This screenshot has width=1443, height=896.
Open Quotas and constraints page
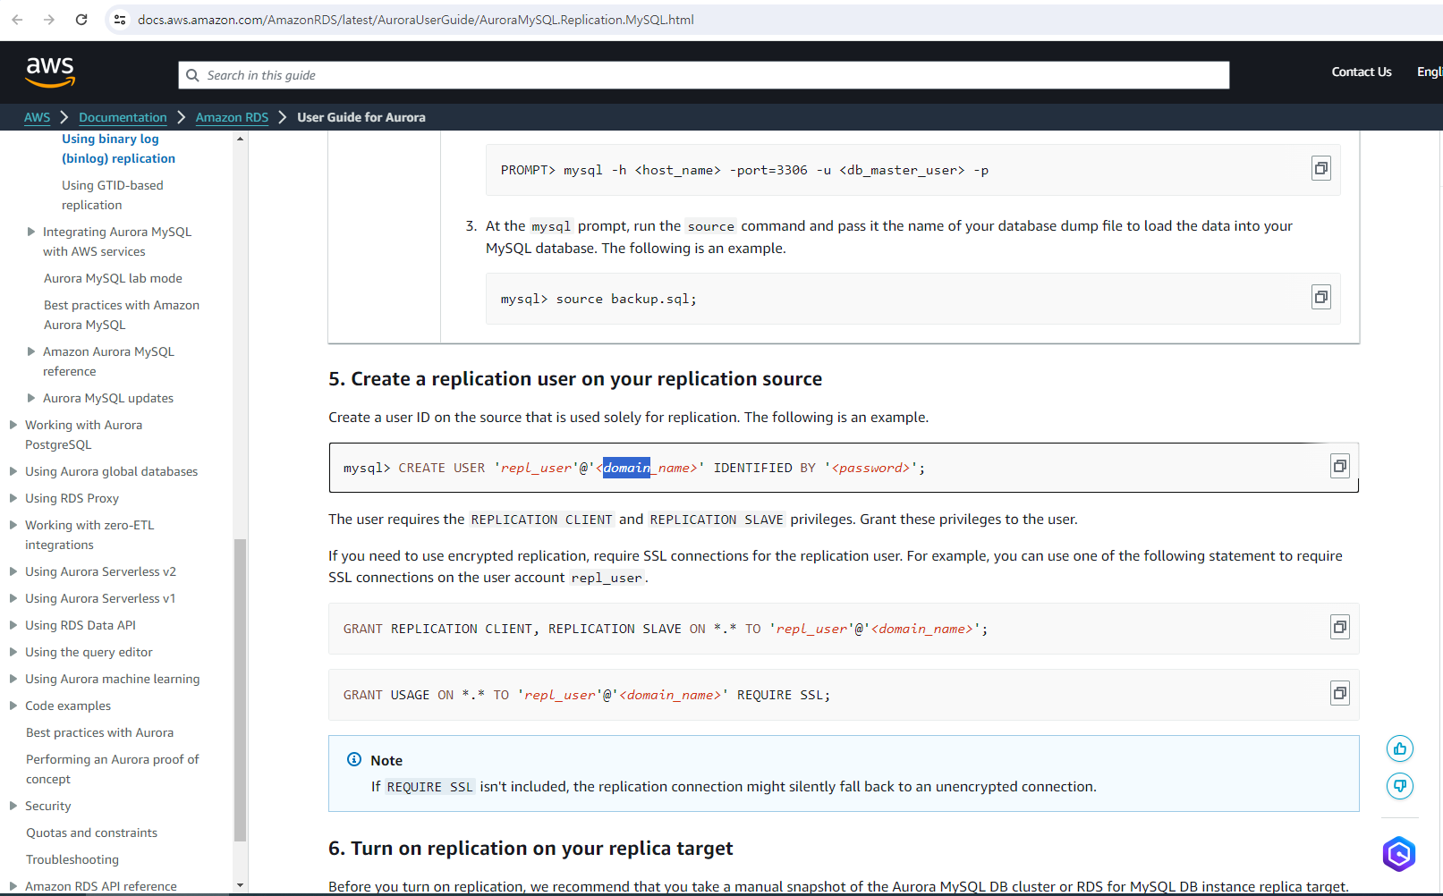pos(91,833)
